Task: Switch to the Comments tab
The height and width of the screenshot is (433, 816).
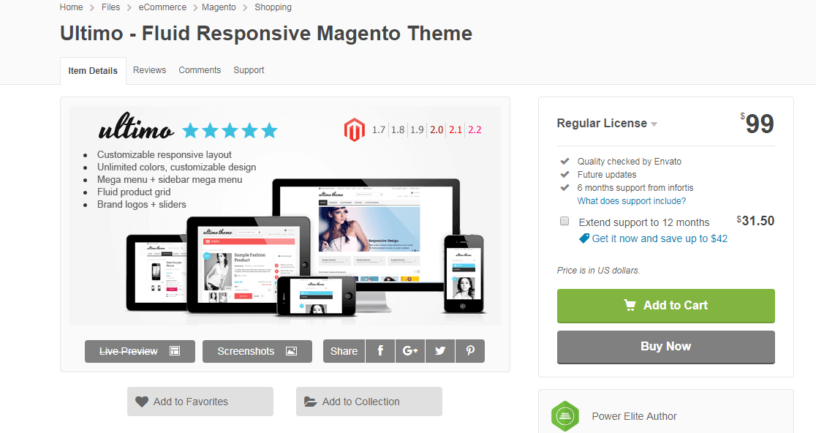Action: point(200,70)
